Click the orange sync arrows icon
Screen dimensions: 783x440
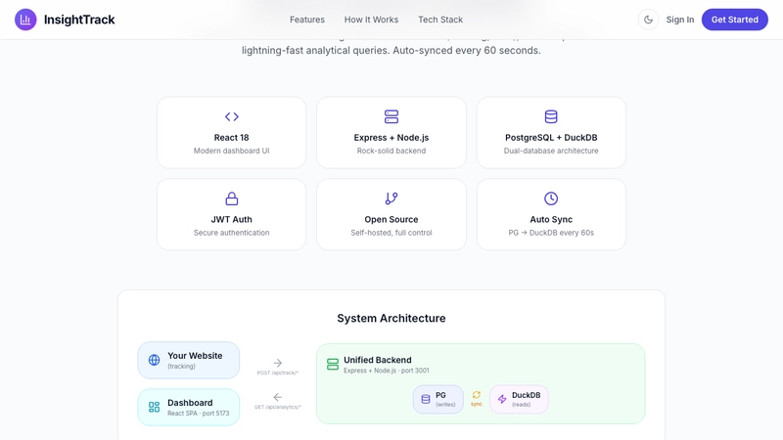click(477, 395)
